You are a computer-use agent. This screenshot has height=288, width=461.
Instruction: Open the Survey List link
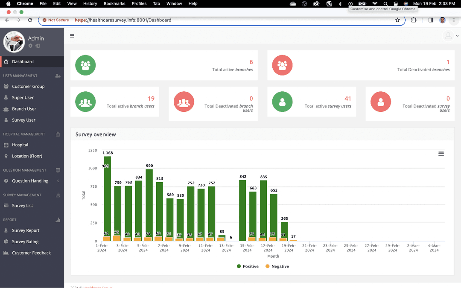tap(23, 206)
